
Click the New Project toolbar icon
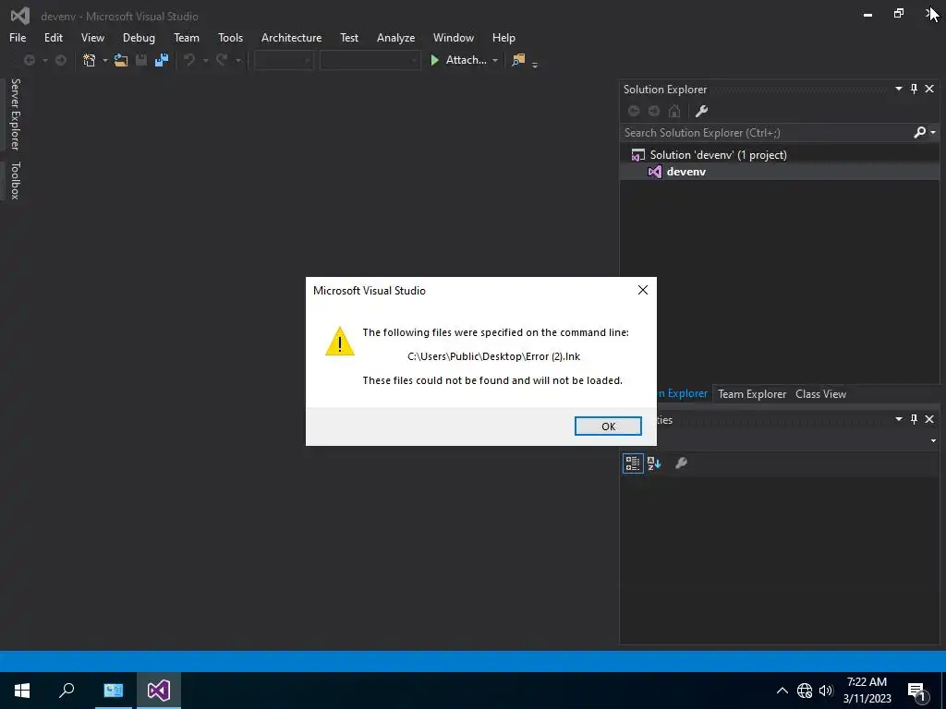(x=90, y=60)
